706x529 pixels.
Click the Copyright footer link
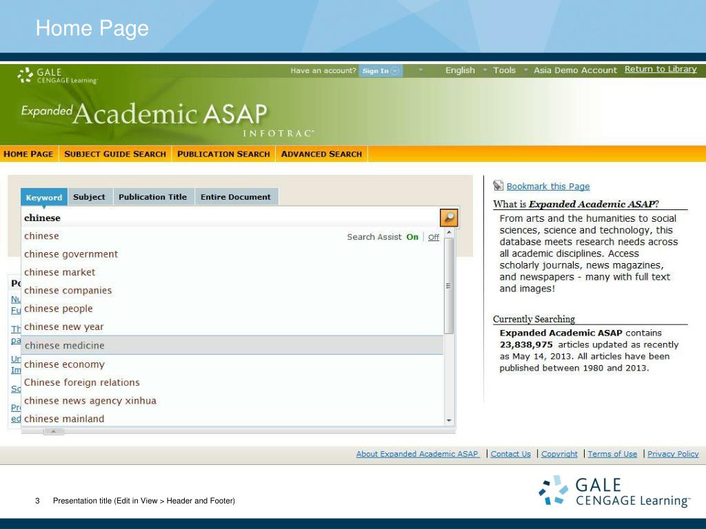[559, 454]
